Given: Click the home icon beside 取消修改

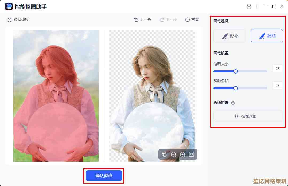Looking at the screenshot, I should [x=10, y=20].
